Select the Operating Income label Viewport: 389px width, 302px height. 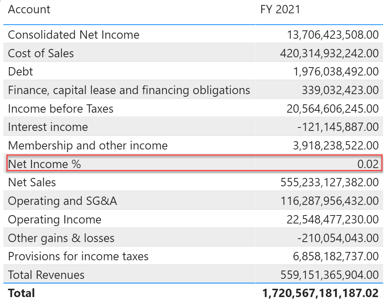click(56, 219)
